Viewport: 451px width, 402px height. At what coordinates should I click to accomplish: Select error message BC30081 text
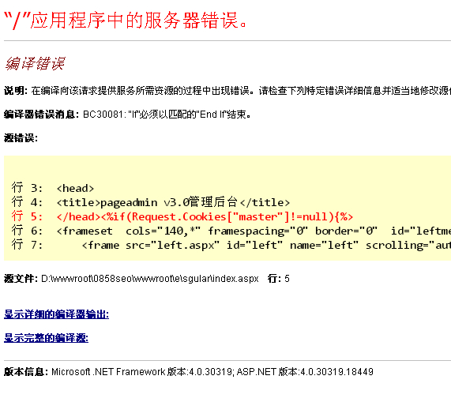[x=167, y=115]
